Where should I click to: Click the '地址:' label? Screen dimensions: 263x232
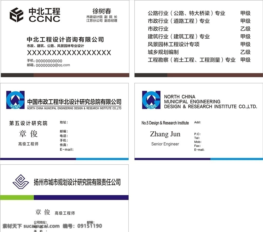[x=64, y=122]
